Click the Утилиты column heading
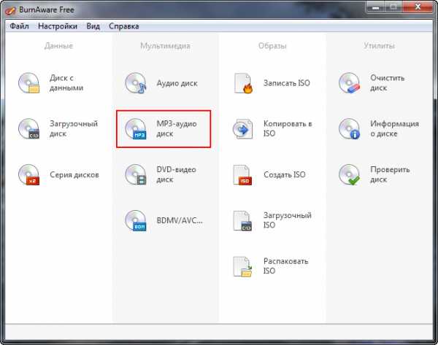This screenshot has height=345, width=438. [379, 46]
